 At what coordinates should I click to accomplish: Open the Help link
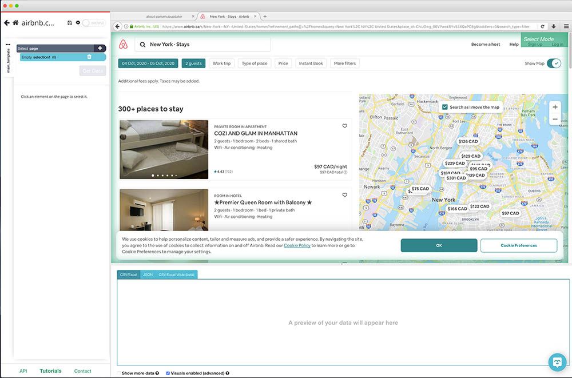point(514,44)
